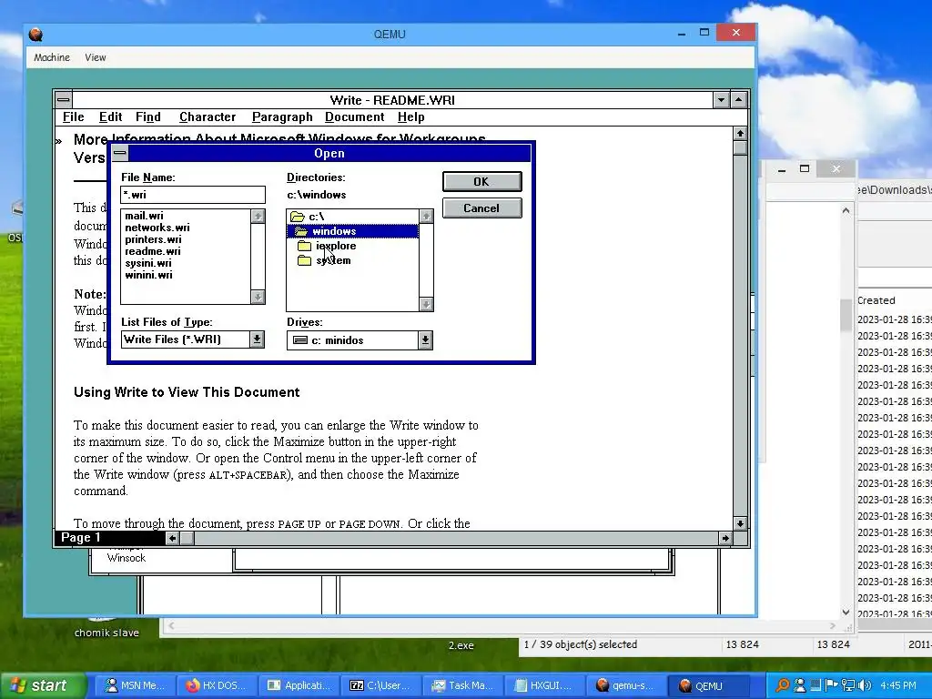Click Write horizontal scroll right arrow
This screenshot has width=932, height=699.
(x=725, y=539)
